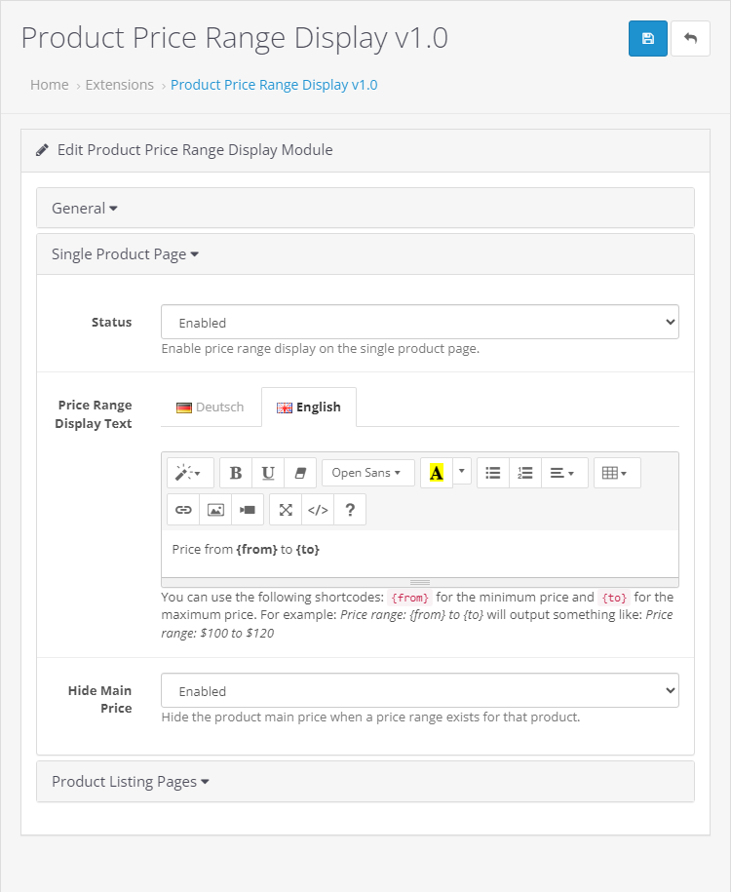Screen dimensions: 731x892
Task: Click the eraser remove-format icon
Action: (300, 473)
